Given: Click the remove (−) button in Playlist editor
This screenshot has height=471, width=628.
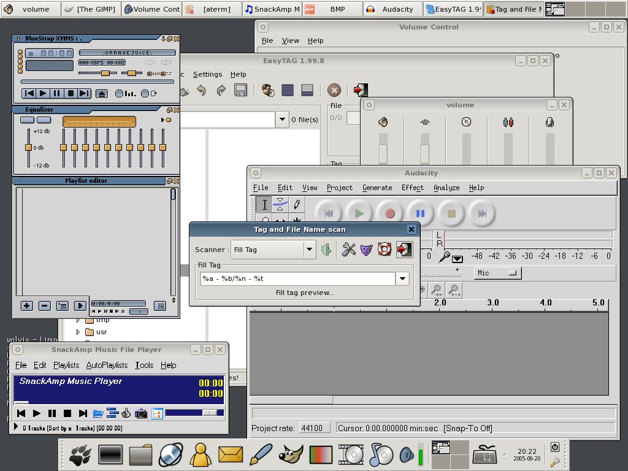Looking at the screenshot, I should click(x=44, y=306).
